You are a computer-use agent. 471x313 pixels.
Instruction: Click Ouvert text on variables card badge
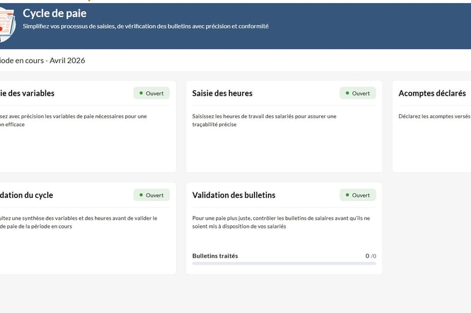(155, 93)
